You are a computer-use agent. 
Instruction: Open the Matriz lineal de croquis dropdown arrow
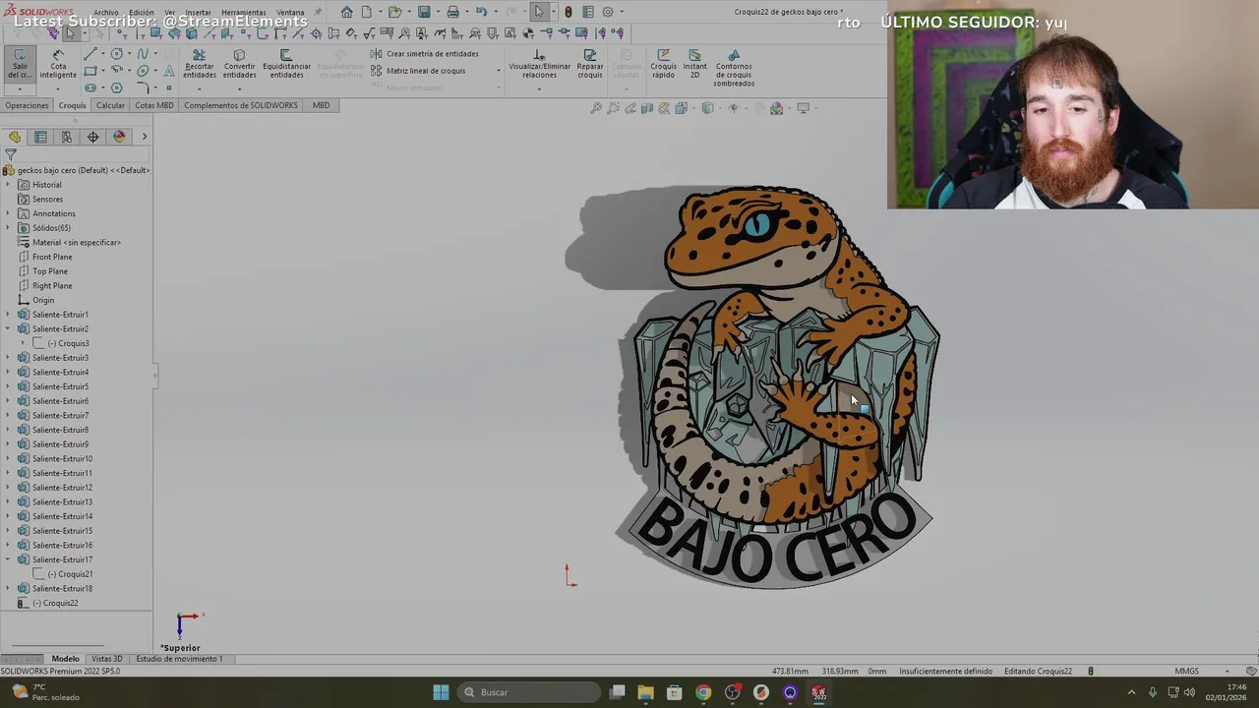point(498,71)
